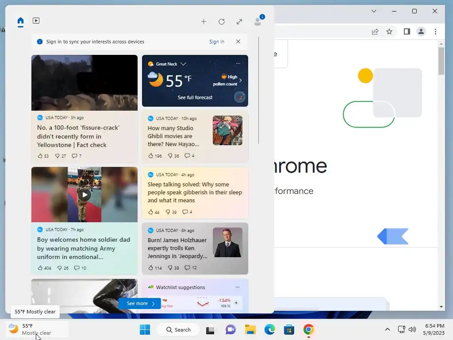Click the See more button
The height and width of the screenshot is (340, 453).
pyautogui.click(x=140, y=303)
